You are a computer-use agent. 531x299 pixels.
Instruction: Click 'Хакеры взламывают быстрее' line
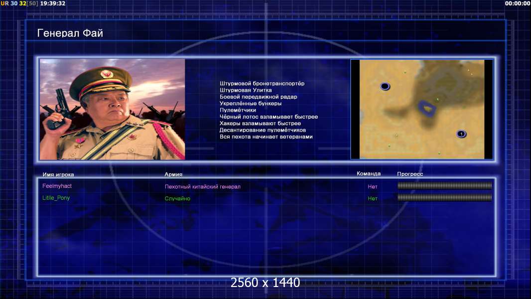260,123
